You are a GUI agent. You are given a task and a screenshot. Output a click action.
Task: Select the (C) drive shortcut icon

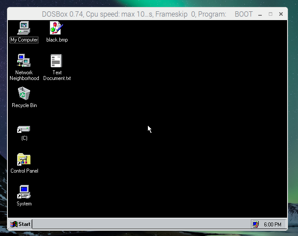[24, 129]
